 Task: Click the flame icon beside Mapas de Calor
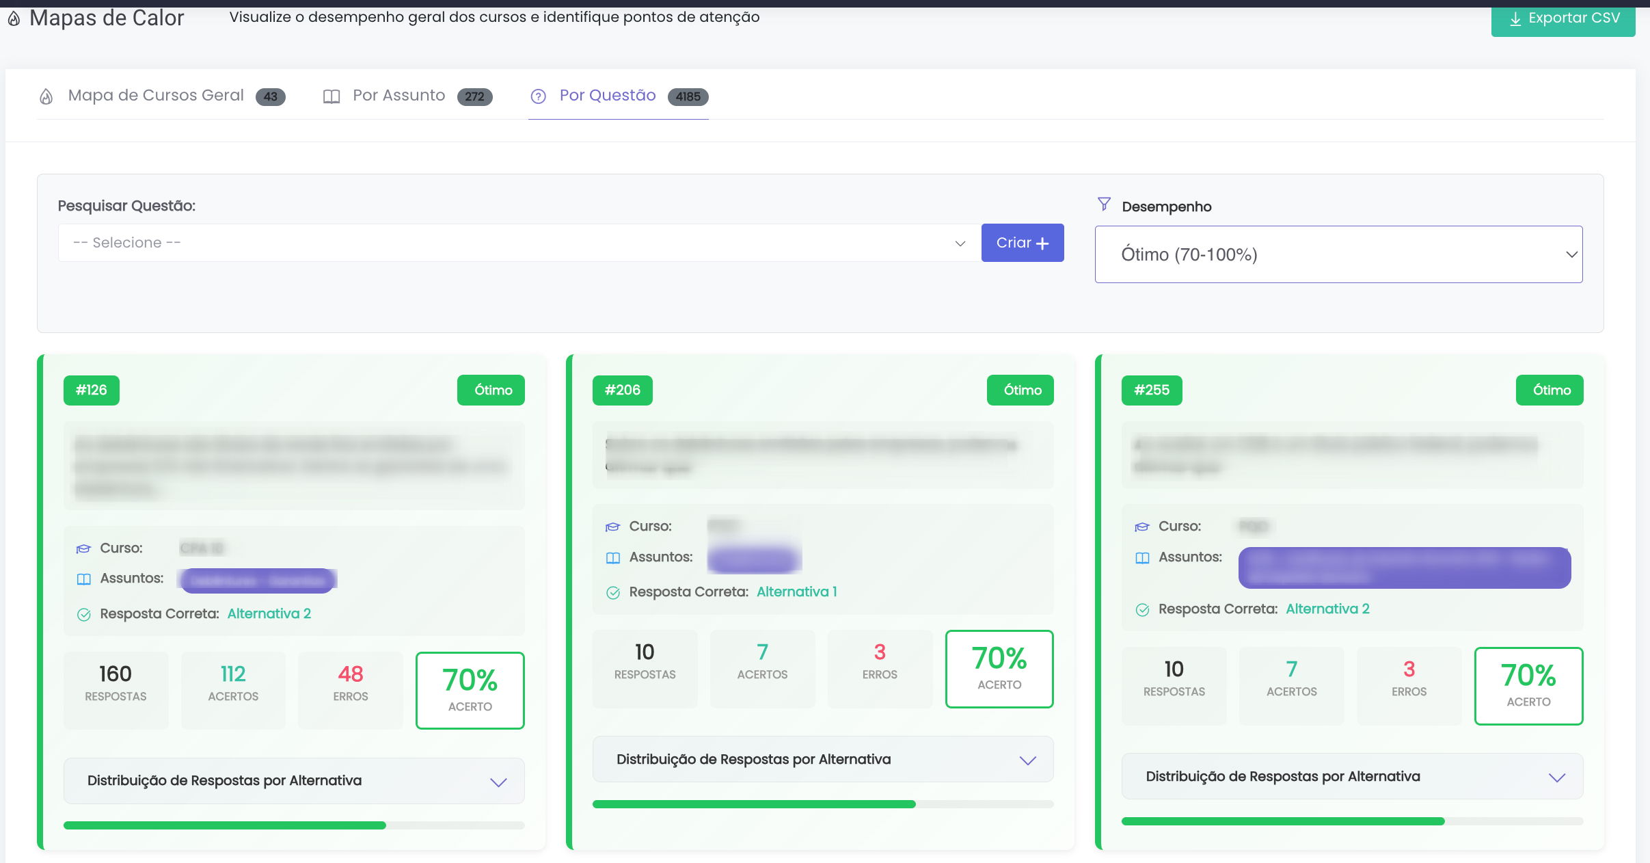click(x=14, y=19)
